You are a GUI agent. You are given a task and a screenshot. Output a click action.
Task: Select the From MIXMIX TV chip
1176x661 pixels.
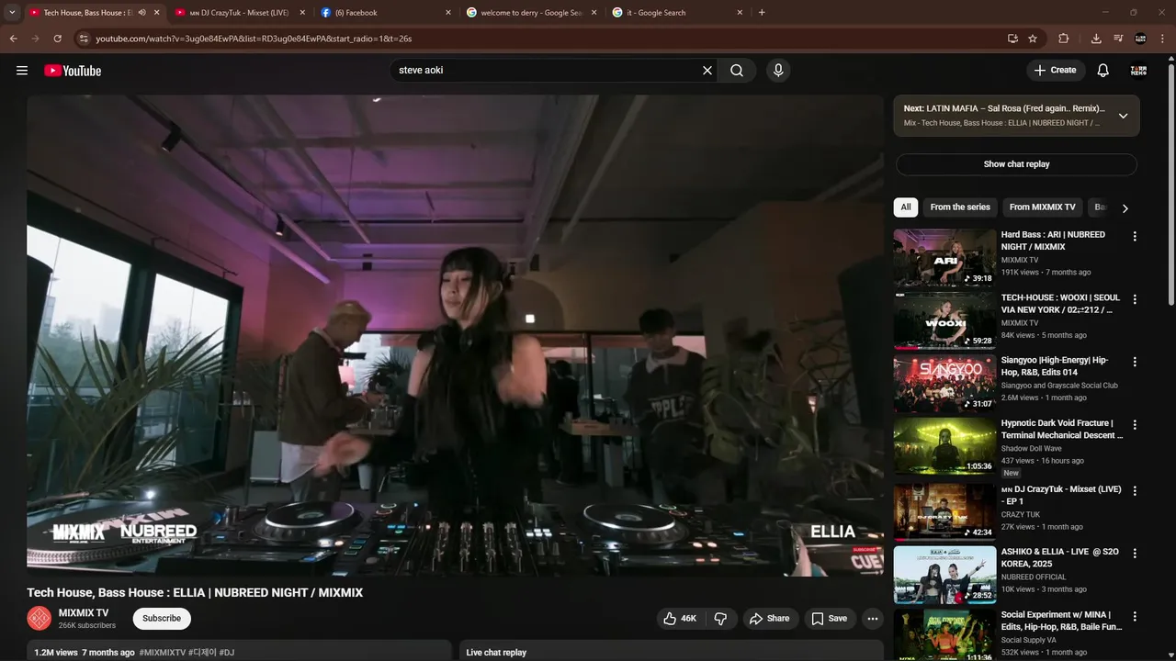(1042, 207)
